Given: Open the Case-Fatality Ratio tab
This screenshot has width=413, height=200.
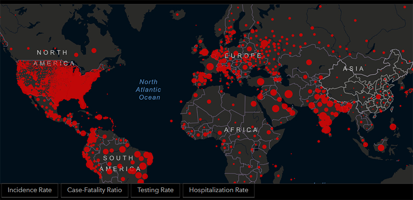Looking at the screenshot, I should pyautogui.click(x=95, y=190).
